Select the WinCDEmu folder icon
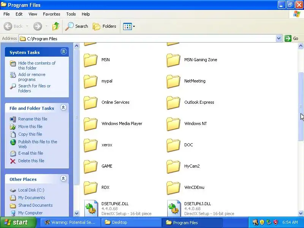The height and width of the screenshot is (228, 304). click(x=173, y=188)
